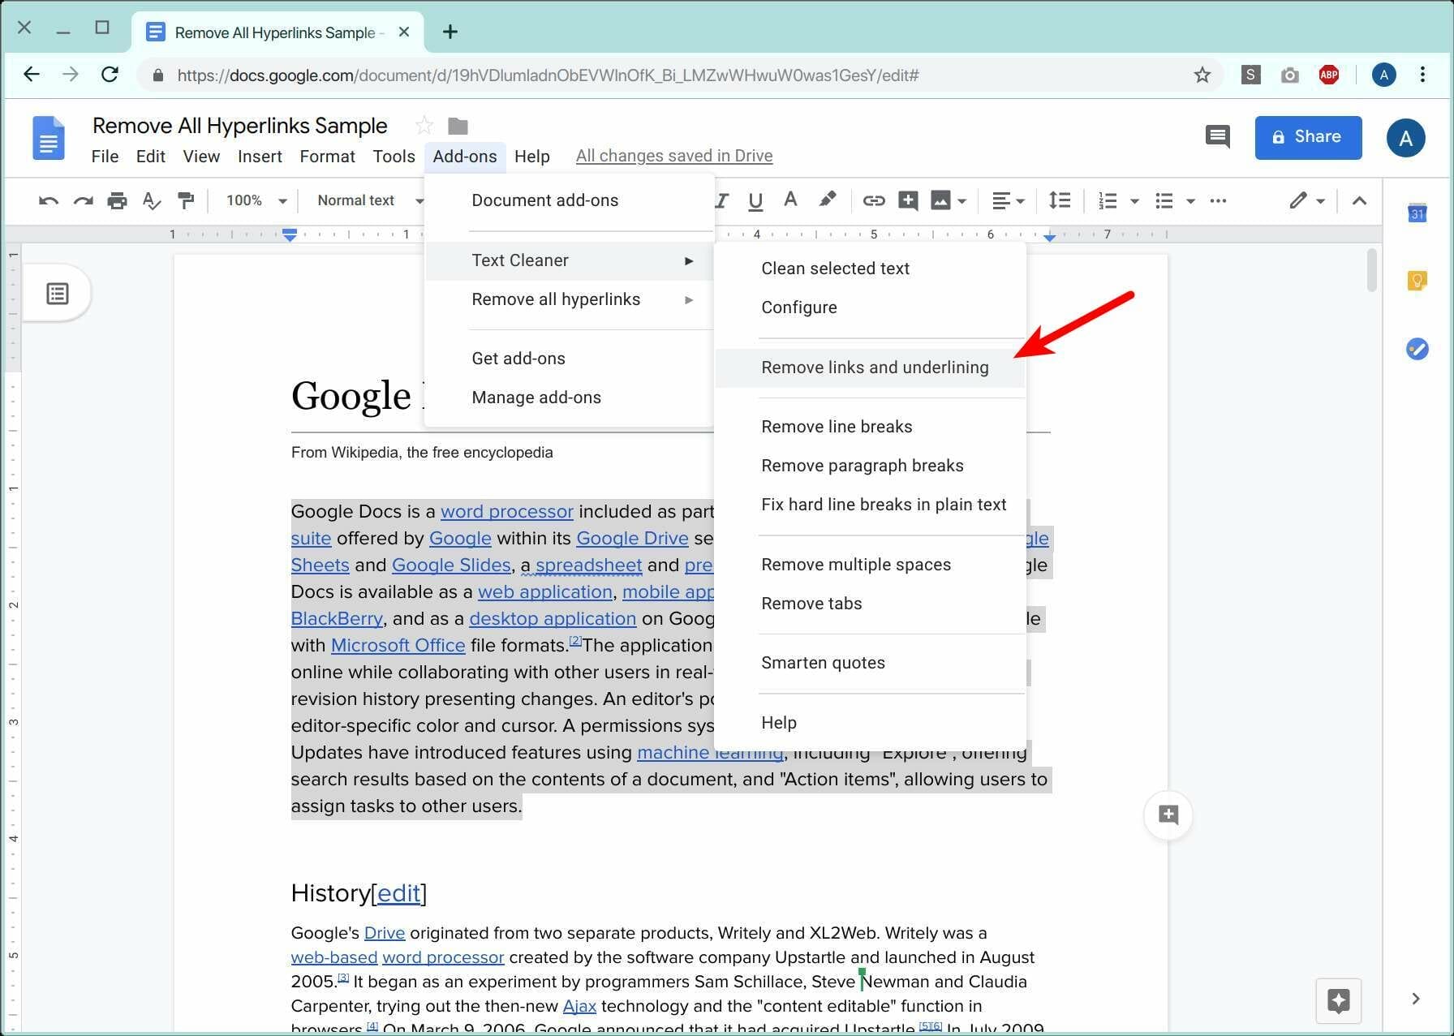The height and width of the screenshot is (1036, 1454).
Task: Insert a comment from the toolbar
Action: (x=908, y=200)
